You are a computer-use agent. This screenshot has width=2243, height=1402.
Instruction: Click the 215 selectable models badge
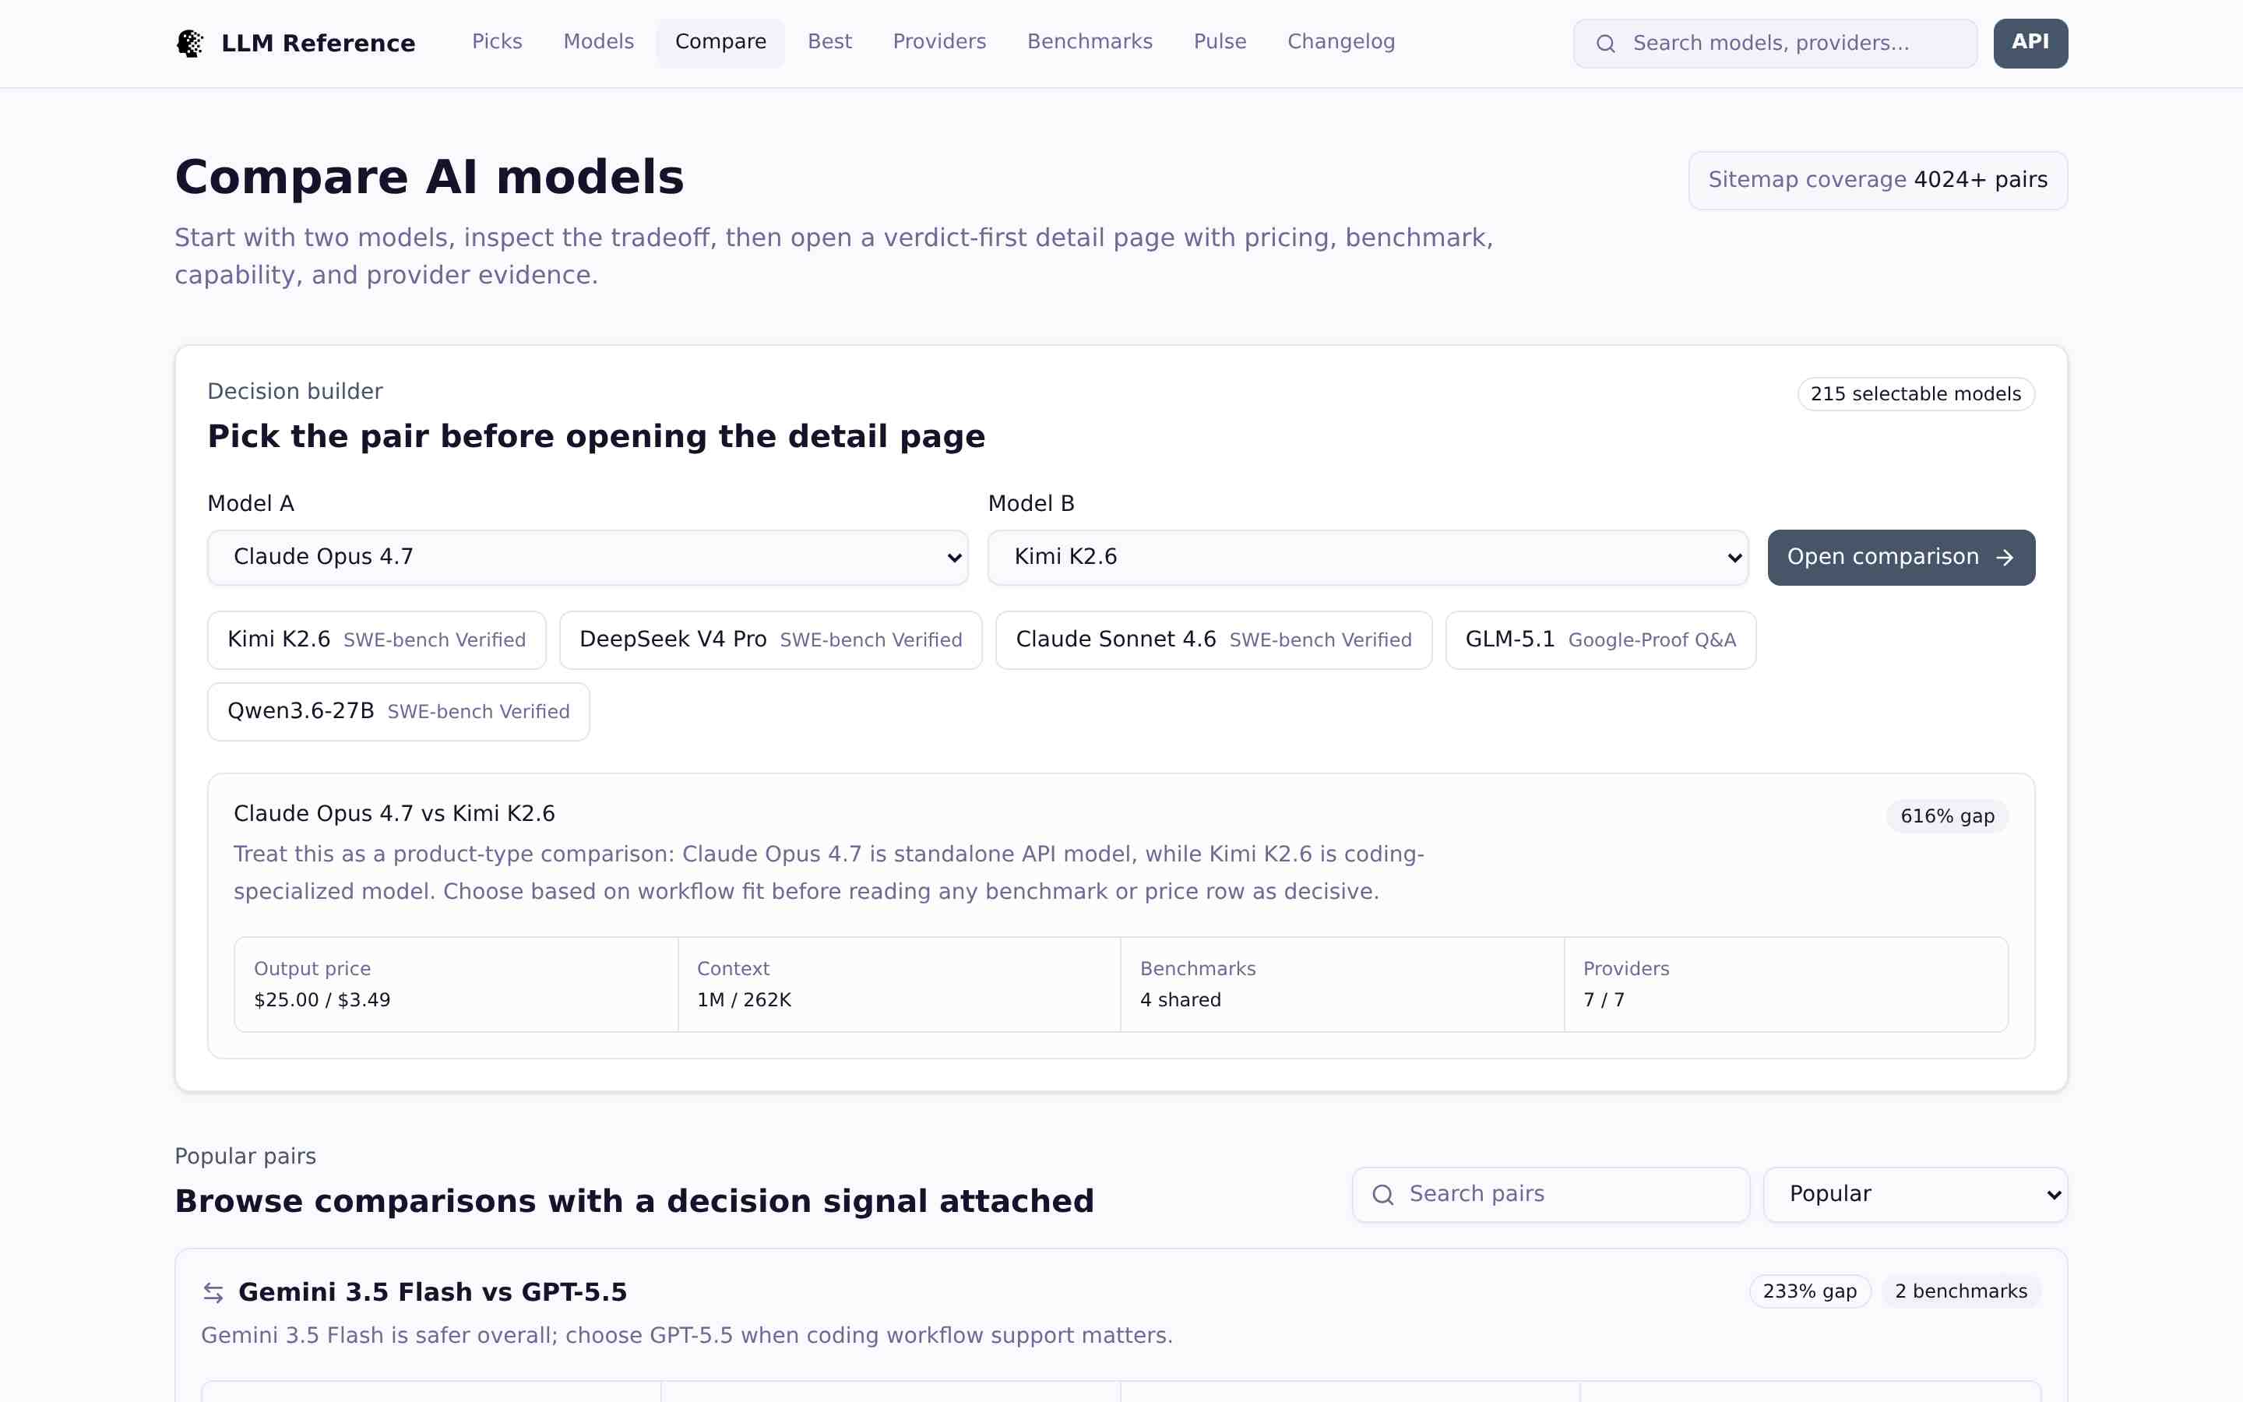pos(1916,394)
